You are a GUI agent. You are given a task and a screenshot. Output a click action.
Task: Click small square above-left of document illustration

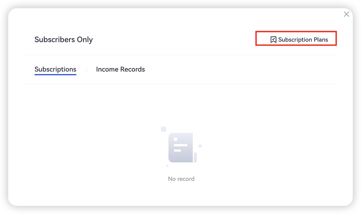163,129
